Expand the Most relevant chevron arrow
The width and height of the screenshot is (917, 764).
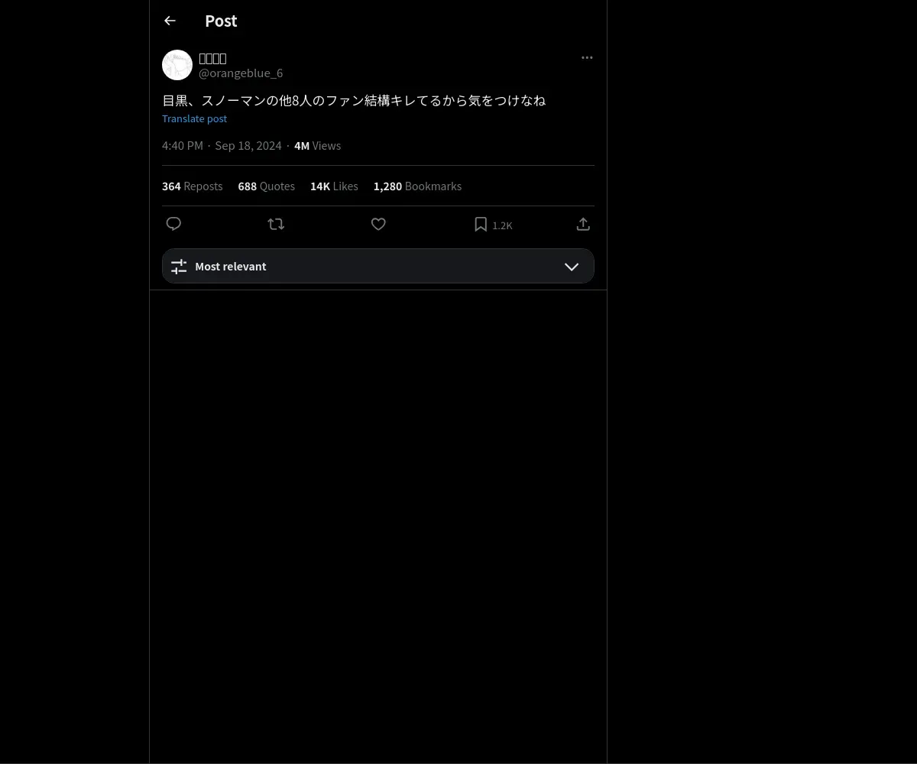(572, 267)
